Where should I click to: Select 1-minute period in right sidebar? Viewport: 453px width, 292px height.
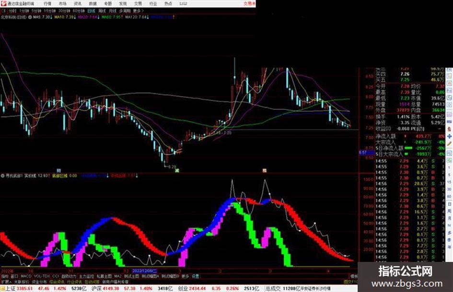click(x=449, y=168)
